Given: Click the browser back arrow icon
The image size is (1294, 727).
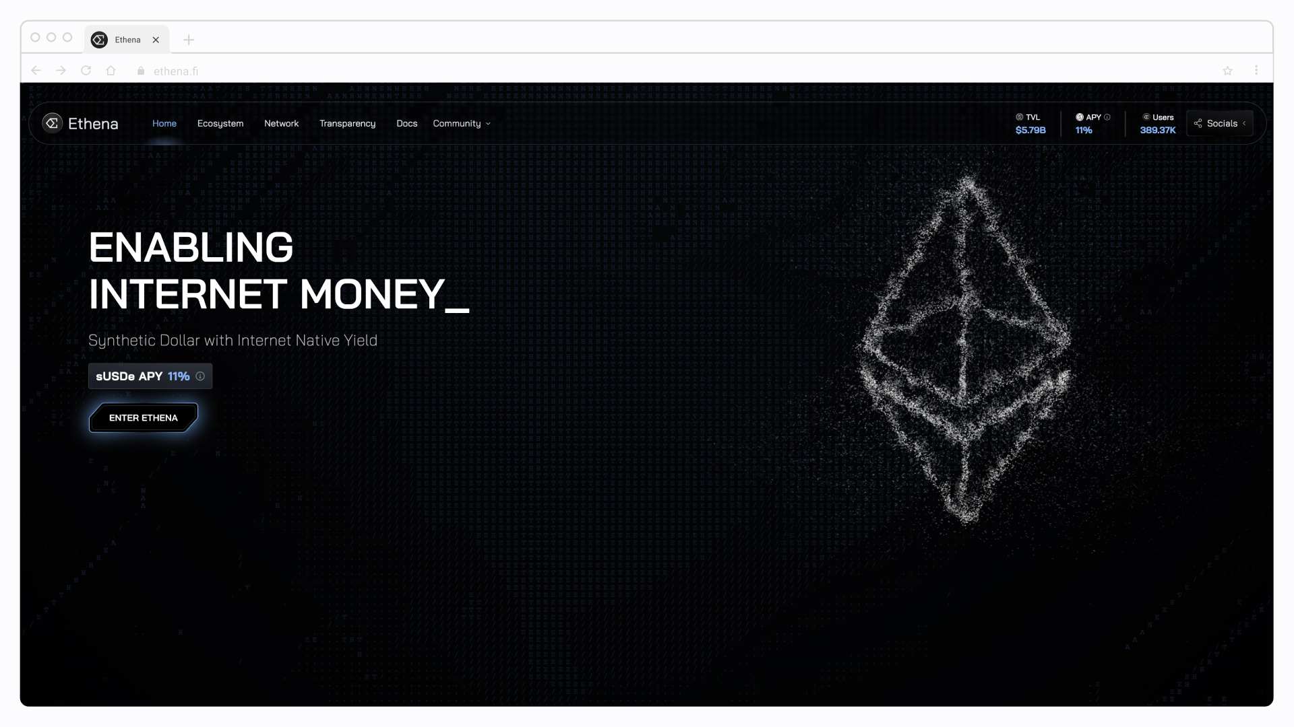Looking at the screenshot, I should [36, 70].
